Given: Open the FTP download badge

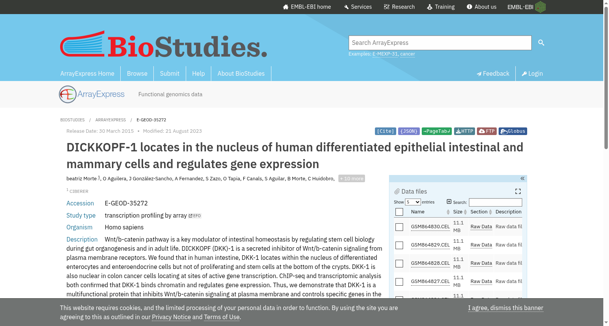Looking at the screenshot, I should [x=486, y=131].
